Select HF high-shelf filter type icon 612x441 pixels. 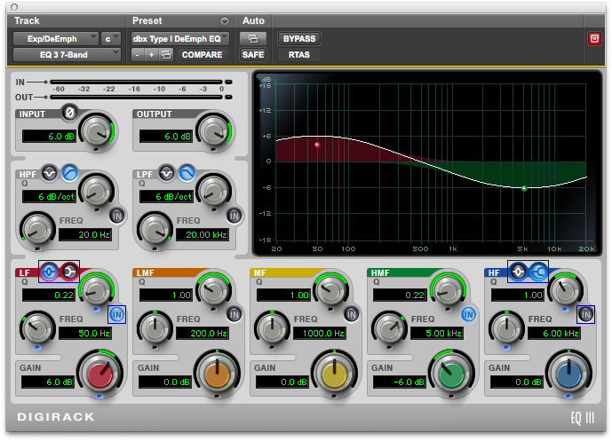(538, 272)
